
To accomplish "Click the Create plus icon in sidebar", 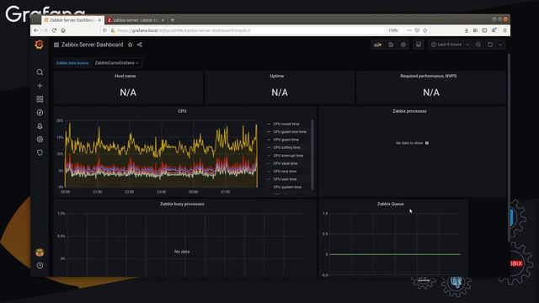I will pos(40,86).
